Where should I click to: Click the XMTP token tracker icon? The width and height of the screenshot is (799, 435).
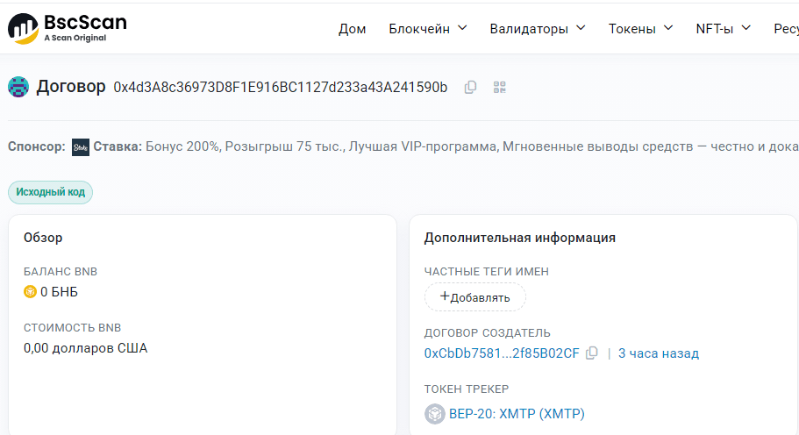click(x=434, y=414)
